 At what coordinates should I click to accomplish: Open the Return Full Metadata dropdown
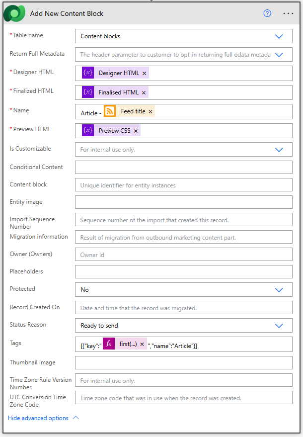279,55
